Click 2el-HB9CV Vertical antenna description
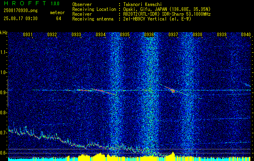Image resolution: width=254 pixels, height=161 pixels. tap(157, 19)
